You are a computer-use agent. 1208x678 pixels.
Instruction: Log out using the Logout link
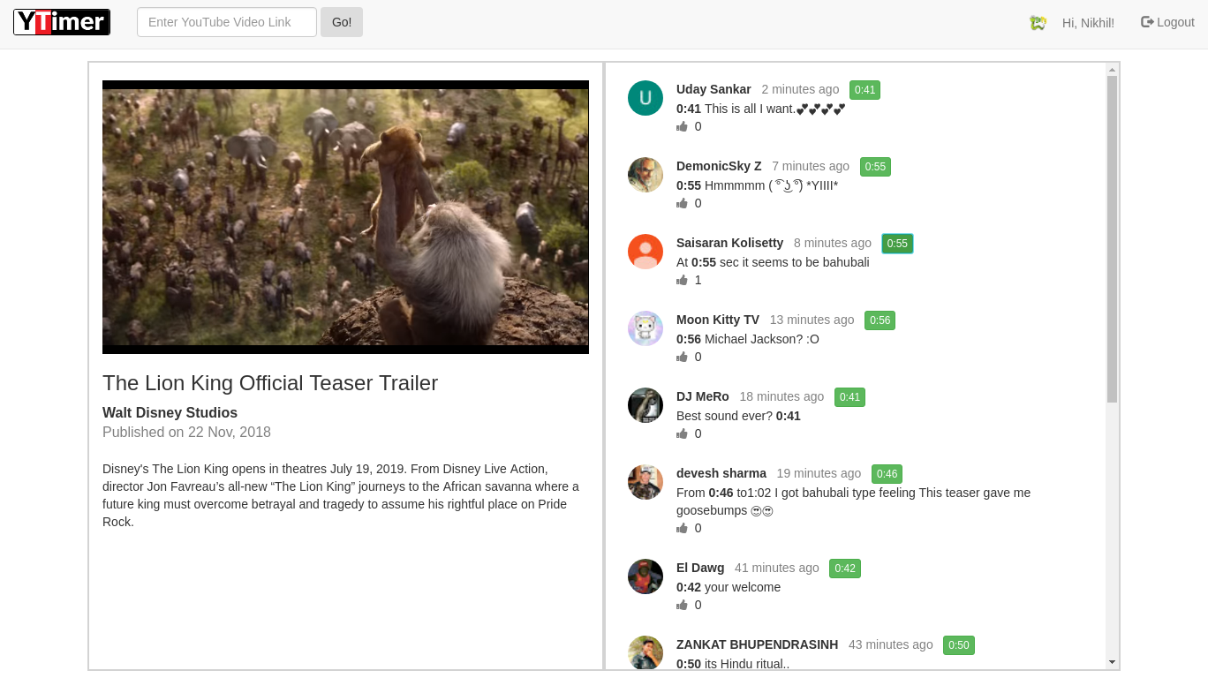point(1167,22)
